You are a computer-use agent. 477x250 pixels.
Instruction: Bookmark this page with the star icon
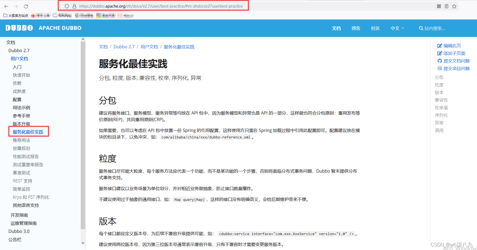[454, 6]
